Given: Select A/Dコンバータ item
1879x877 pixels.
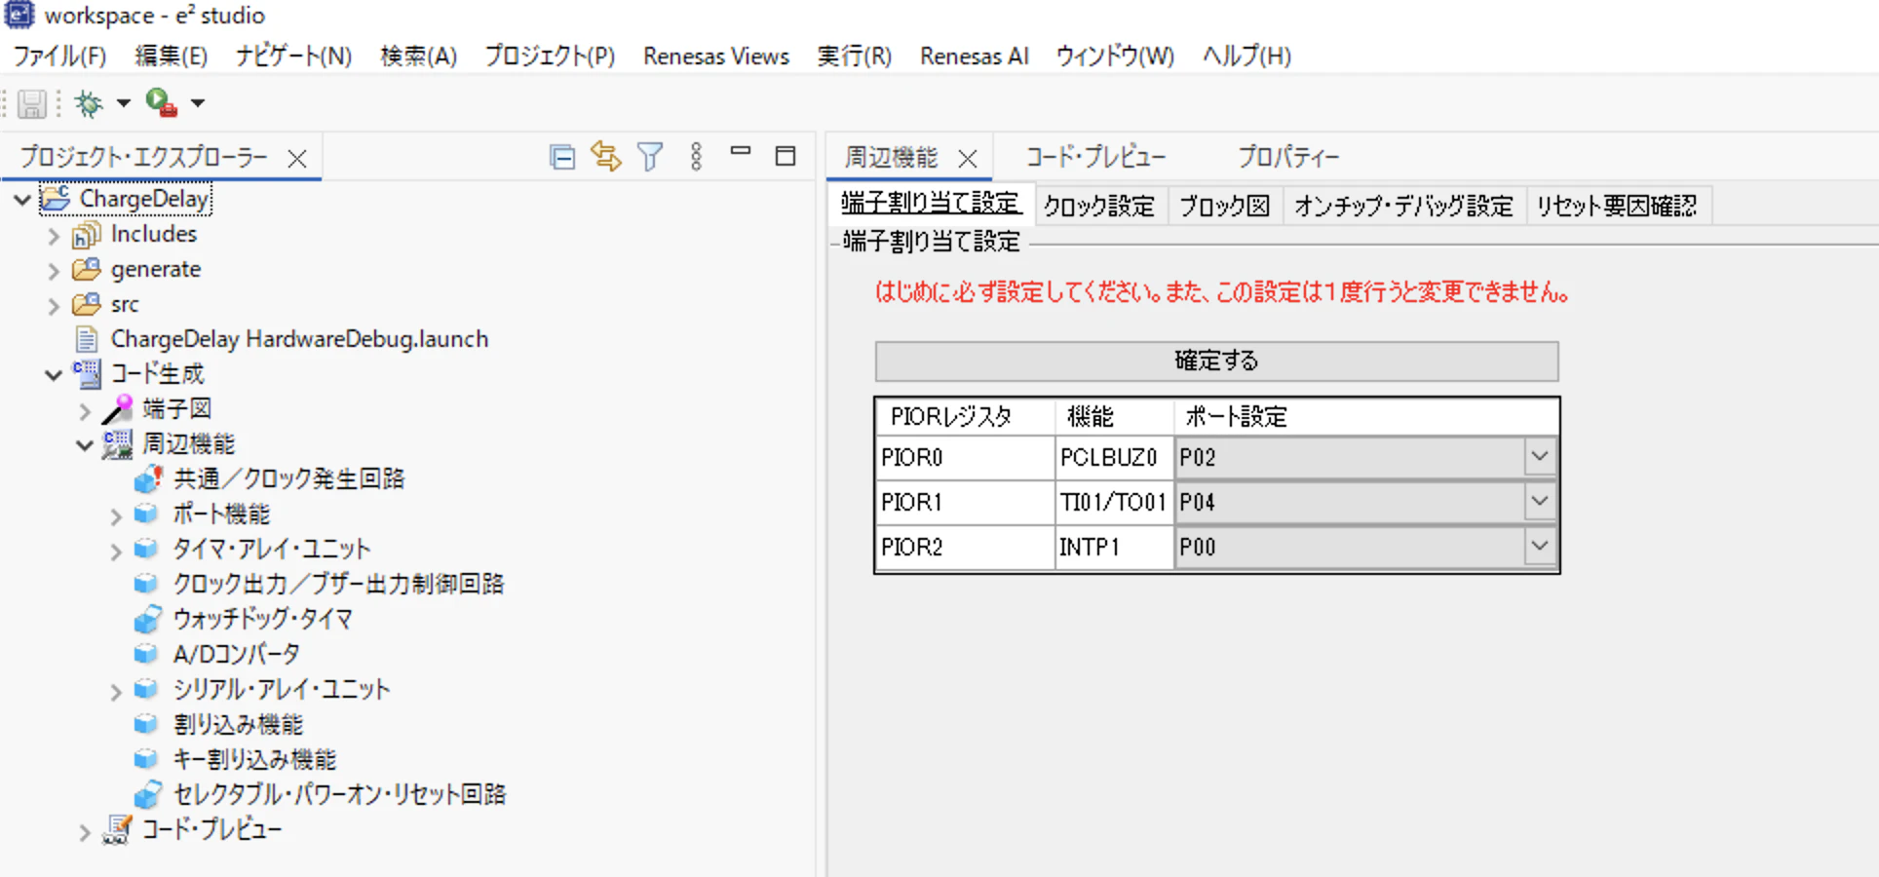Looking at the screenshot, I should pos(236,654).
